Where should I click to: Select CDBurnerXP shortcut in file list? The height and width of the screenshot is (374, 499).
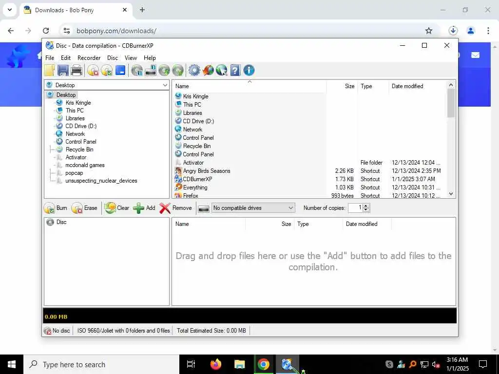pos(197,179)
